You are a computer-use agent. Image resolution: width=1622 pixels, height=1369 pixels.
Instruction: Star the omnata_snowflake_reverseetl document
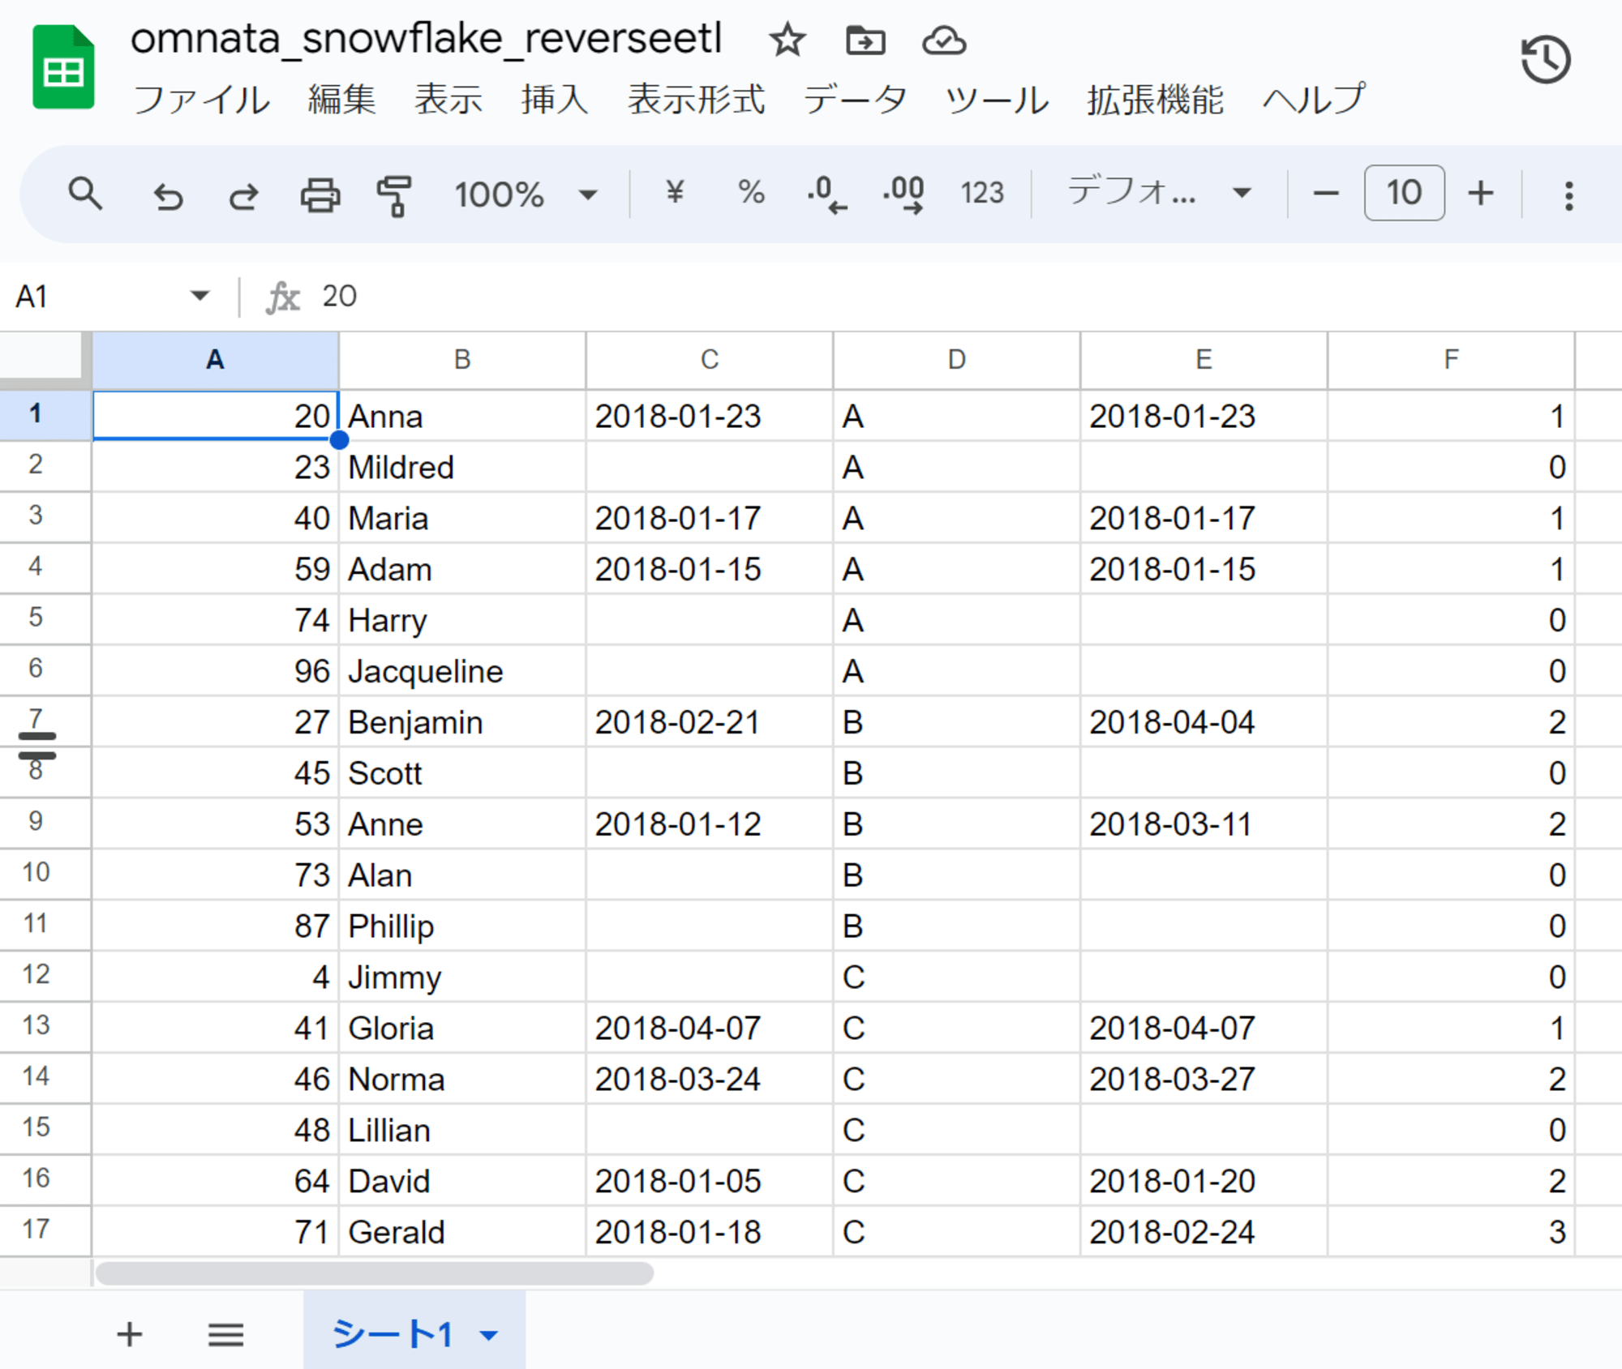point(787,40)
